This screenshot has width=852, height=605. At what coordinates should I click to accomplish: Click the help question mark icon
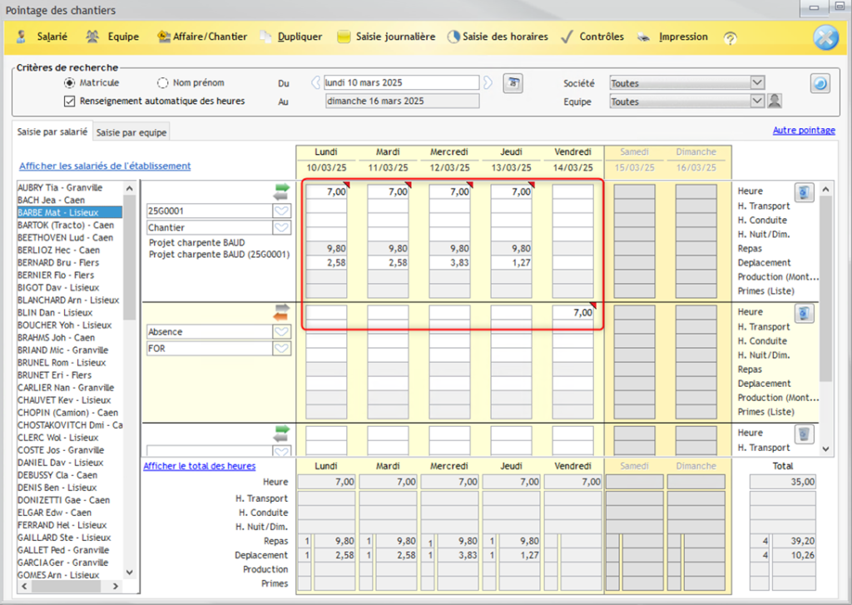pyautogui.click(x=731, y=38)
